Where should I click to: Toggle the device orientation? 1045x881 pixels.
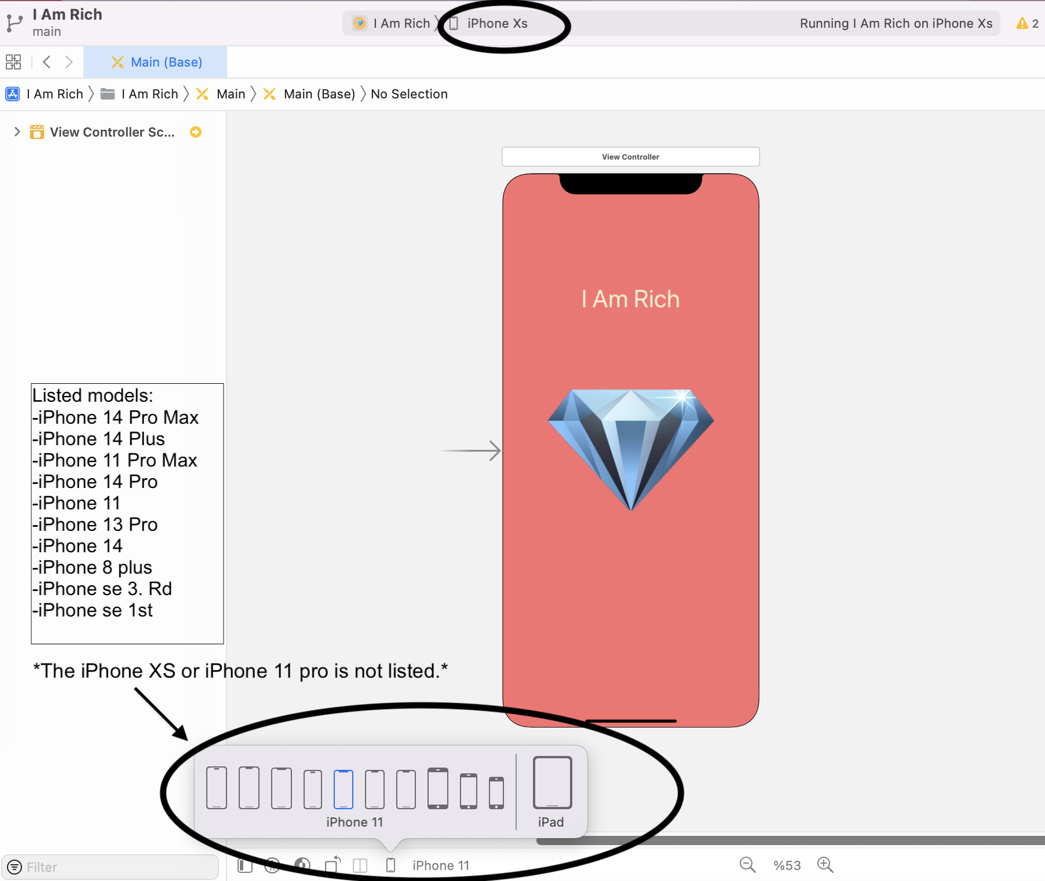(x=332, y=865)
